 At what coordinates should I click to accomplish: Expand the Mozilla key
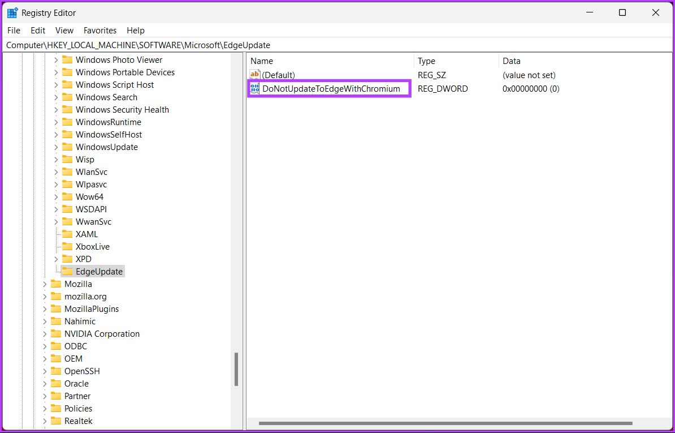[x=45, y=284]
